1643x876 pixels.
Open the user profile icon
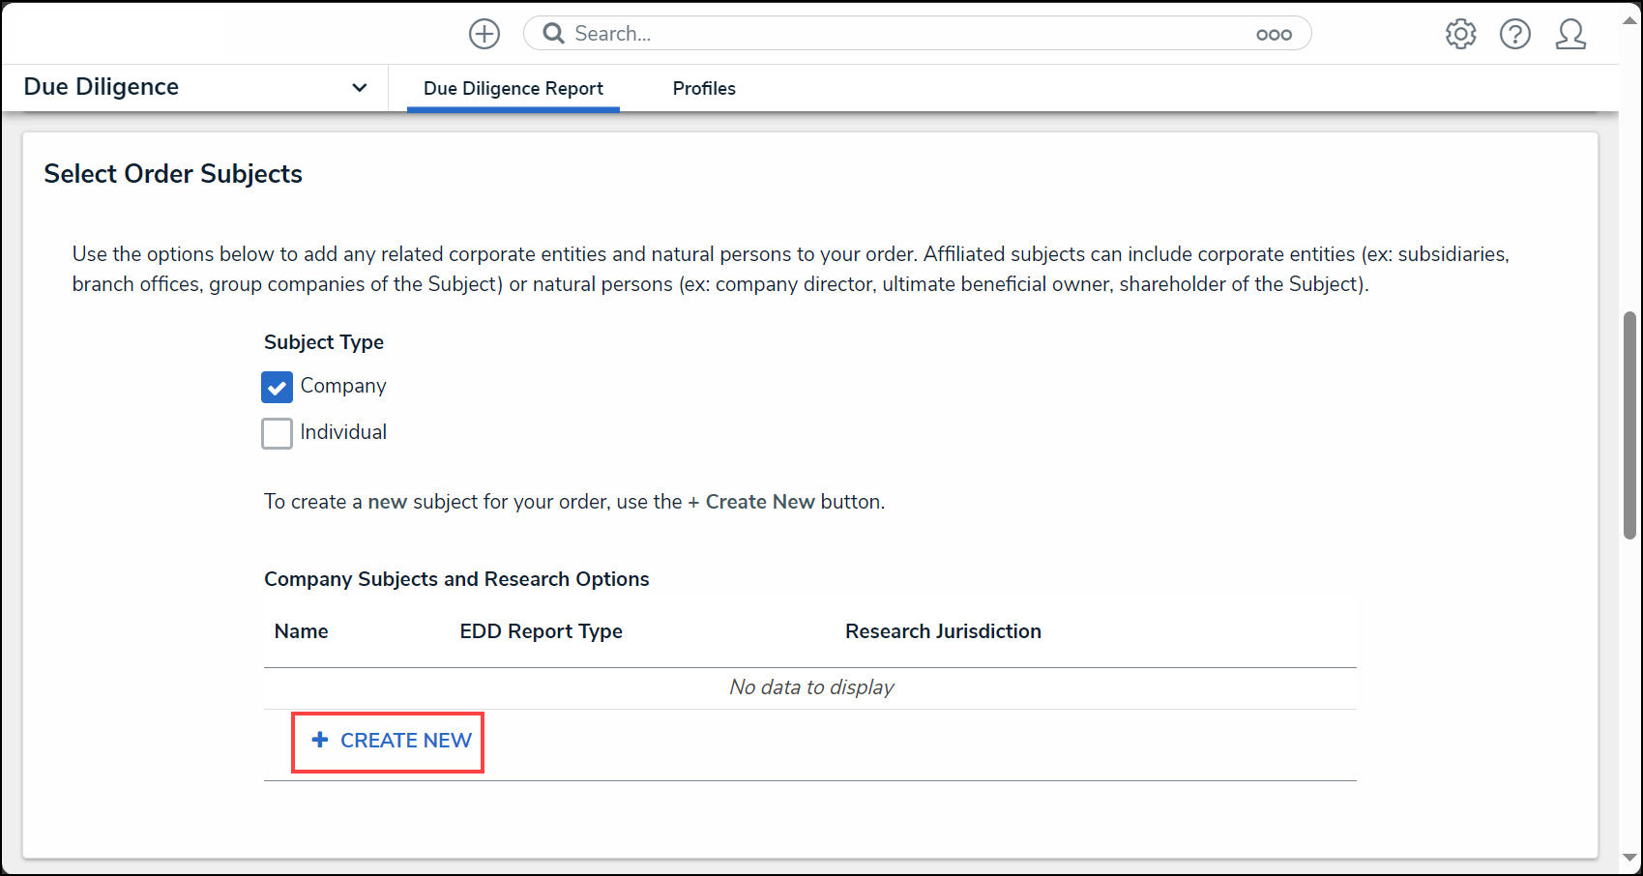point(1570,34)
